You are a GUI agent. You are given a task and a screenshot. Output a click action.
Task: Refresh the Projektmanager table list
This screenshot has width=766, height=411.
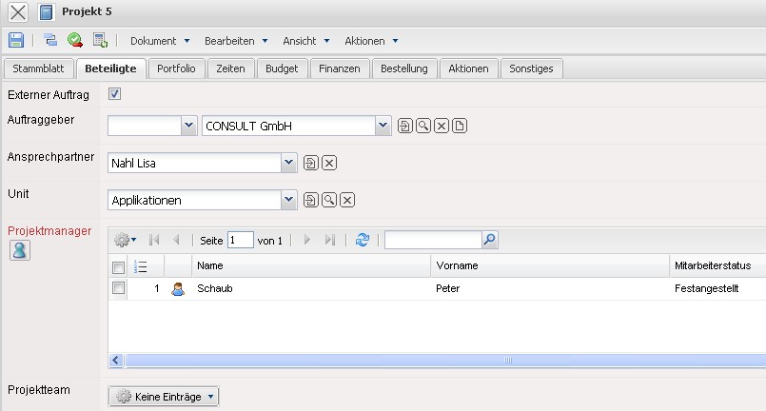[x=362, y=240]
